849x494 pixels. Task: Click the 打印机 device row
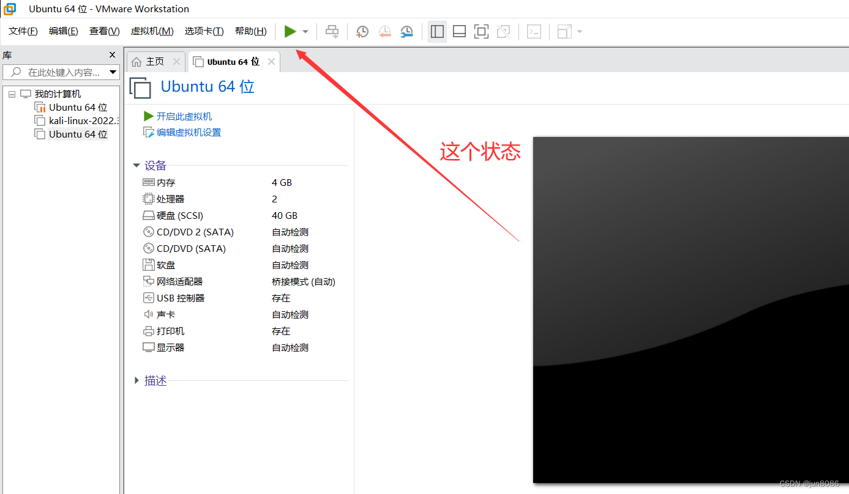244,331
